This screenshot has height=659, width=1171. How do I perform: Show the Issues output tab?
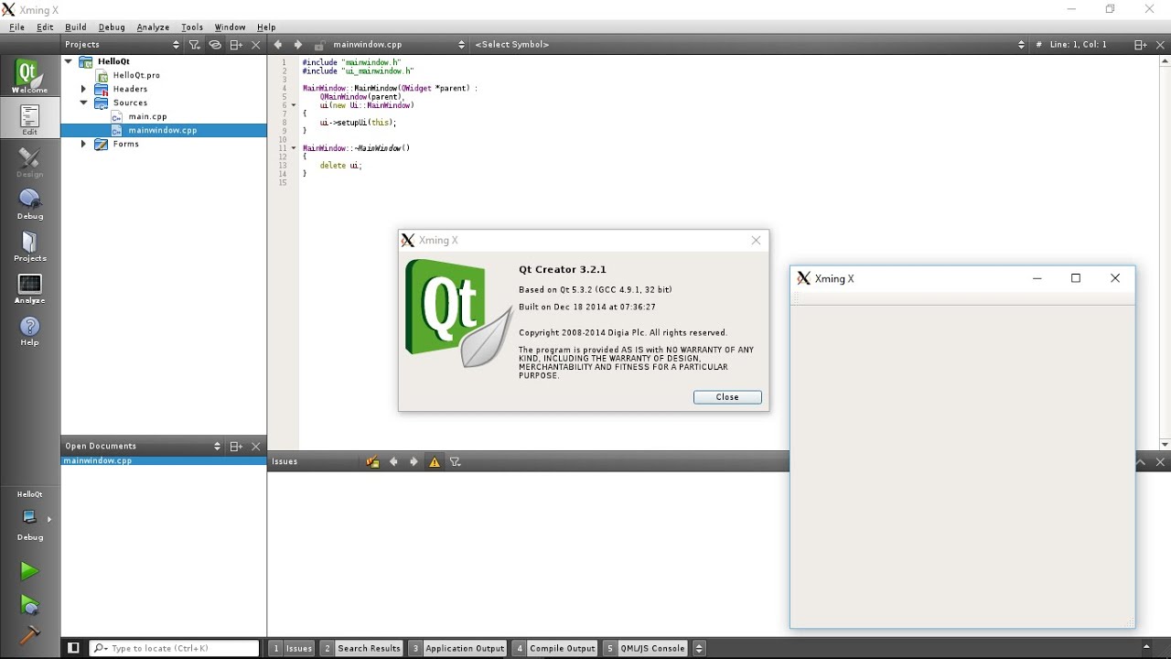pos(292,648)
